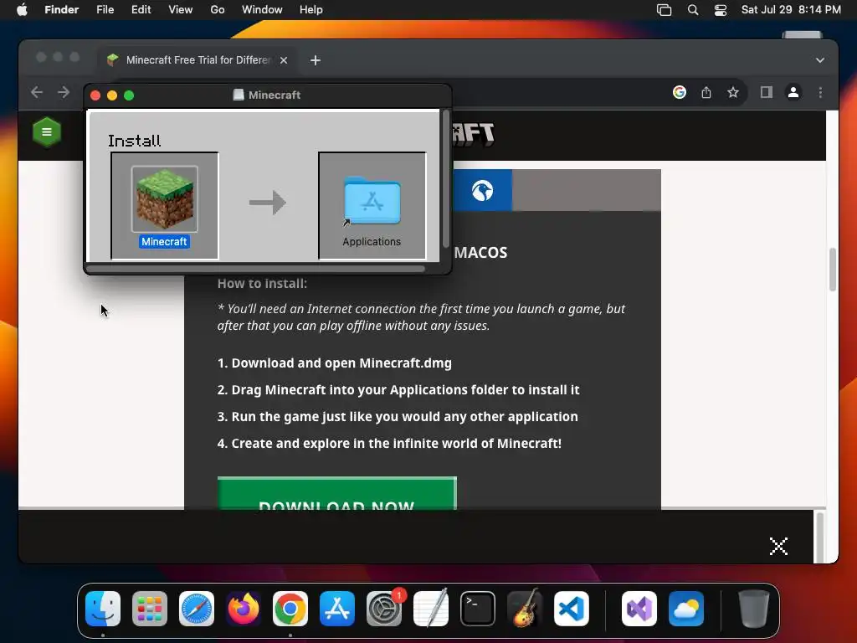Open Chrome profile avatar
This screenshot has height=643, width=857.
tap(793, 92)
